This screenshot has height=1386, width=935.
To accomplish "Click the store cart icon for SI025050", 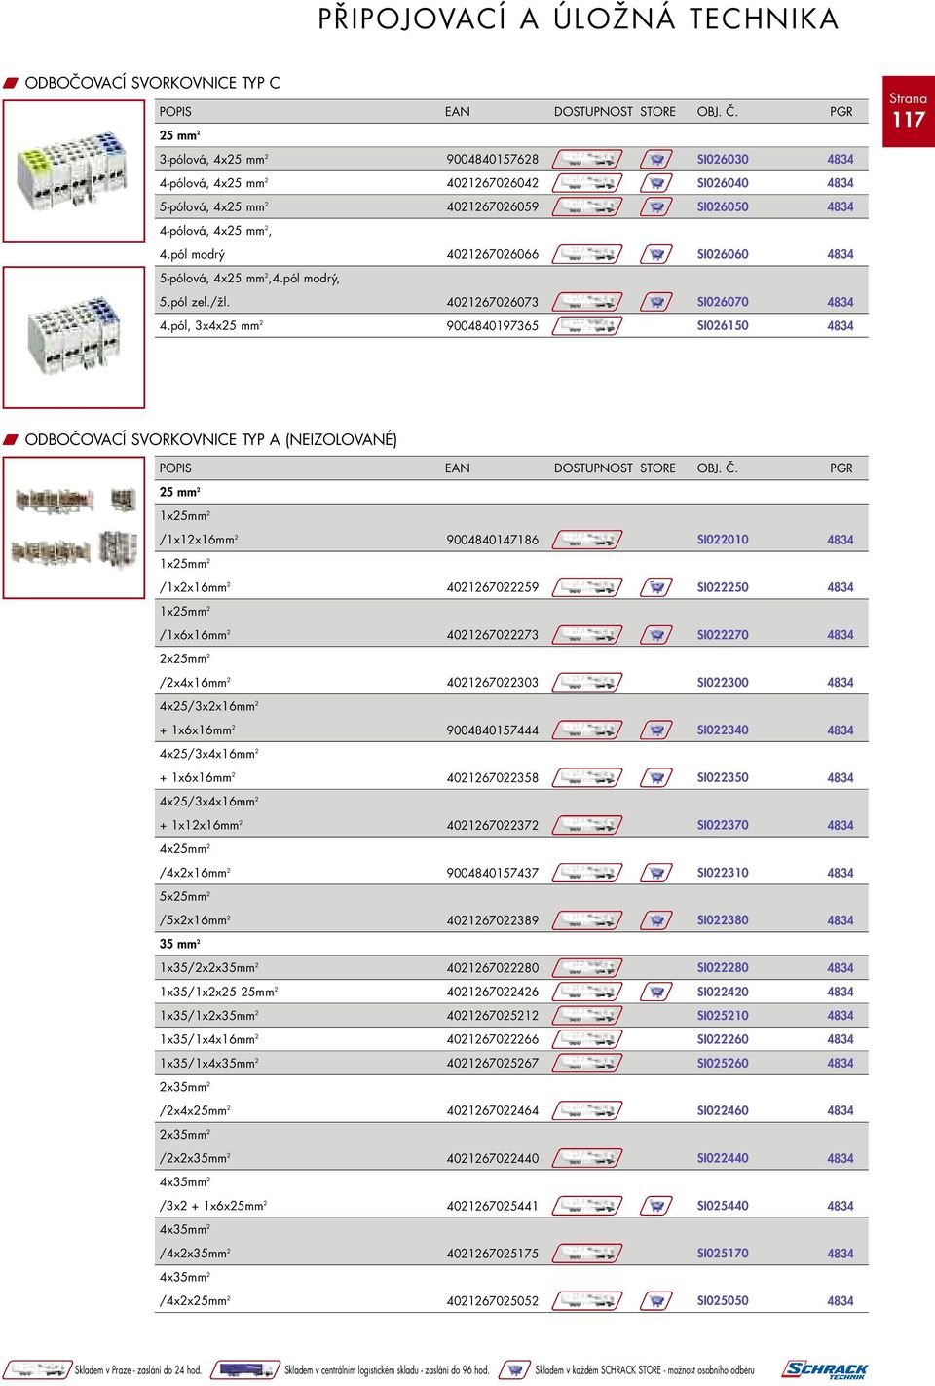I will tap(656, 1301).
